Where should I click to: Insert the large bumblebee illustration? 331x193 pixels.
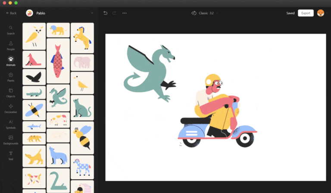point(82,138)
